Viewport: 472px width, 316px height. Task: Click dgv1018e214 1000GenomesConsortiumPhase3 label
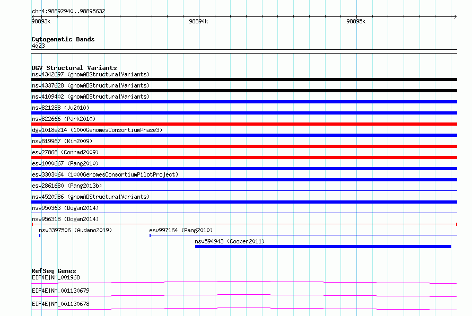point(97,130)
